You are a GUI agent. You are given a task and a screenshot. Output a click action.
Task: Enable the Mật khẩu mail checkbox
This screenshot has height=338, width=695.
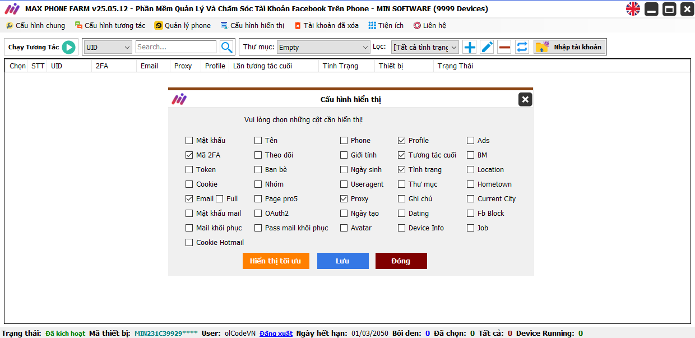point(189,214)
